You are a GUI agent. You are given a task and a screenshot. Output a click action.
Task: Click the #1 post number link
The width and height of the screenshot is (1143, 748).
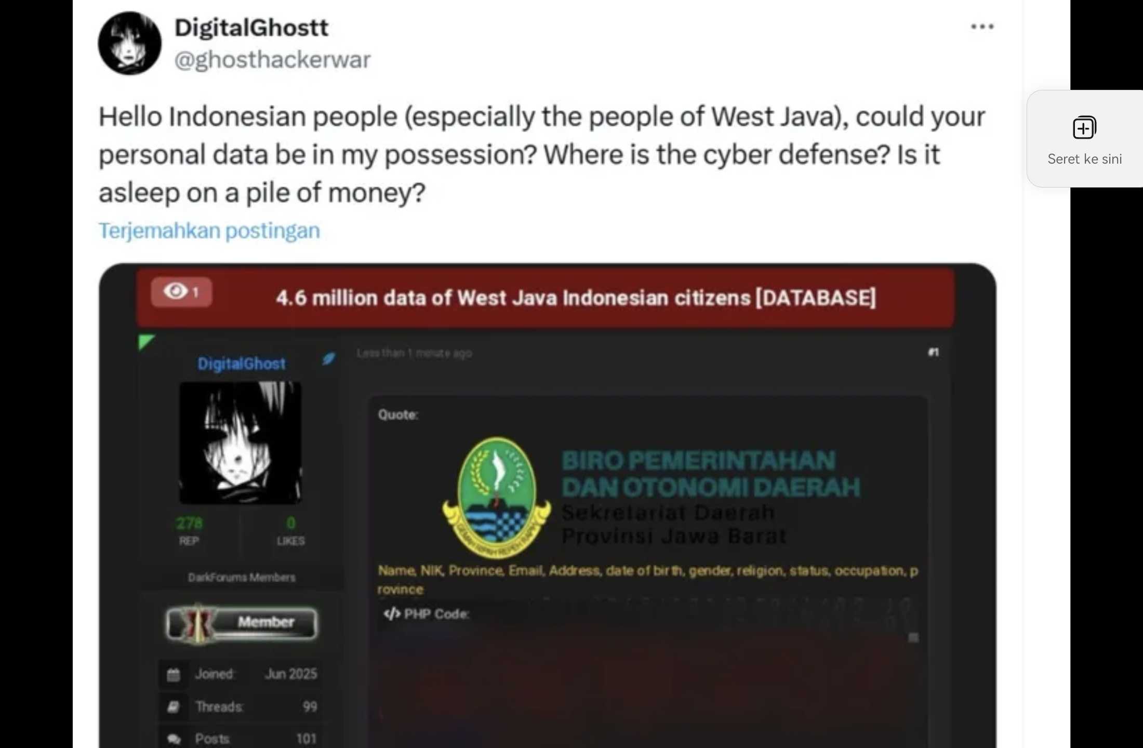(933, 352)
